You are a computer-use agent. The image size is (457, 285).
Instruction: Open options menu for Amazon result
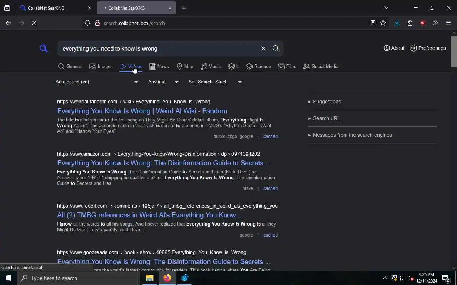pos(258,188)
